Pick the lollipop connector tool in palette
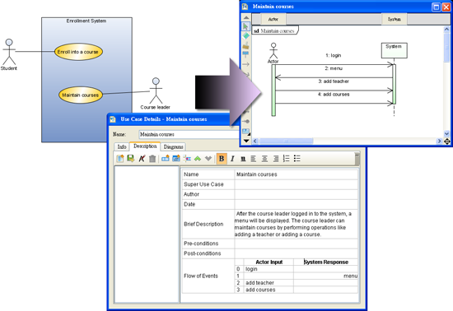453x311 pixels. (246, 122)
